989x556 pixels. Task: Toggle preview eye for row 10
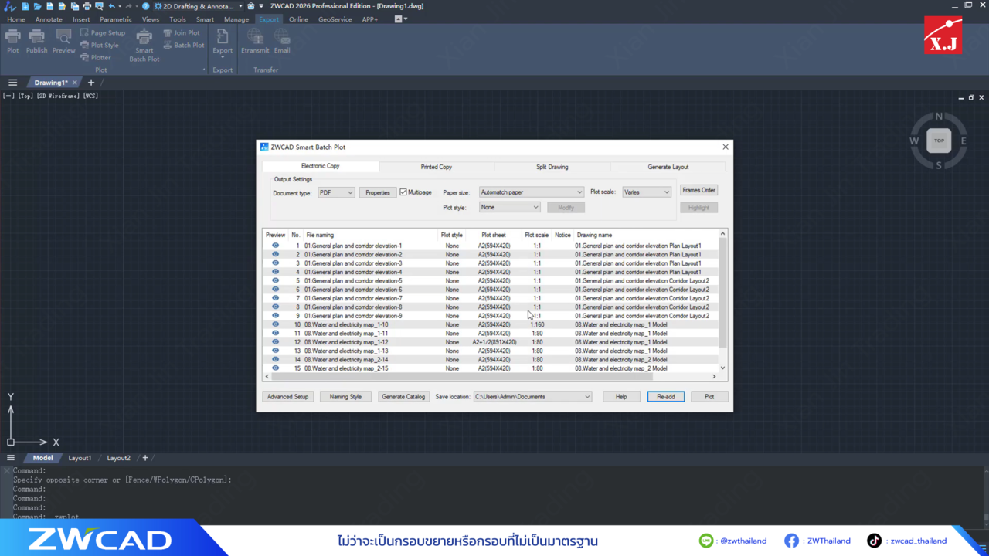[275, 324]
